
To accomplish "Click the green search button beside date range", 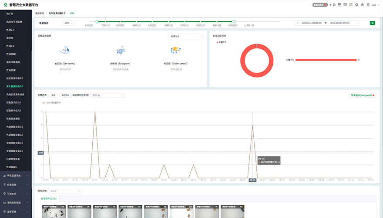I will 372,23.
